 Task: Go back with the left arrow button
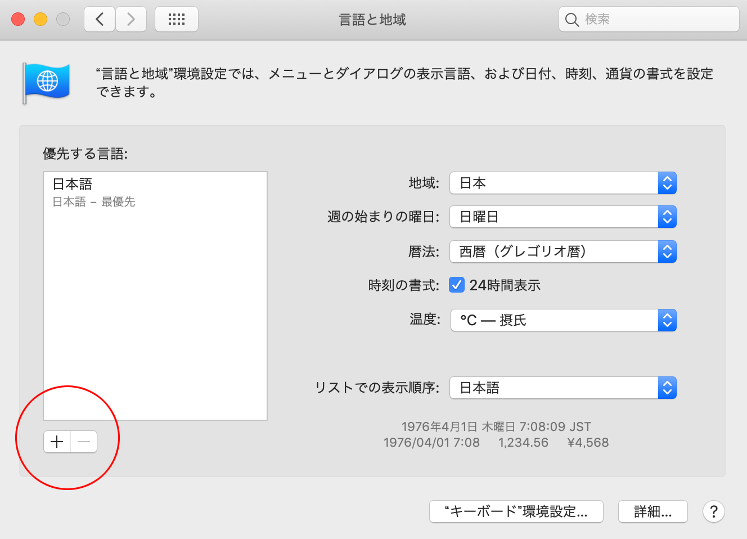tap(100, 20)
